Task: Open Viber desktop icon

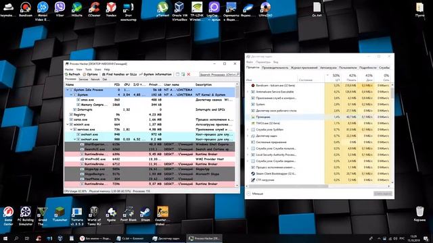Action: click(x=60, y=9)
